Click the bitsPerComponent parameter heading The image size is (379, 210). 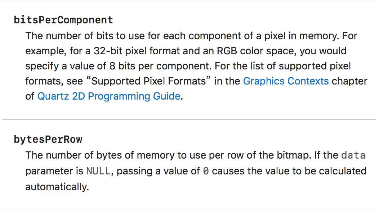63,20
